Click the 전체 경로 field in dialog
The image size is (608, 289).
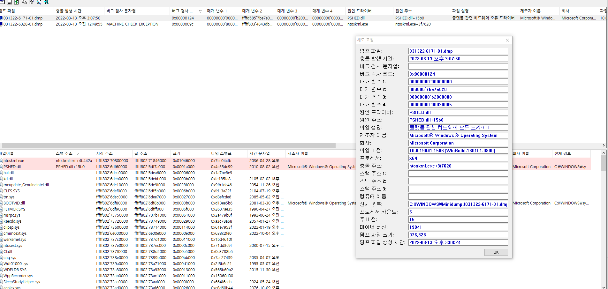pyautogui.click(x=458, y=204)
